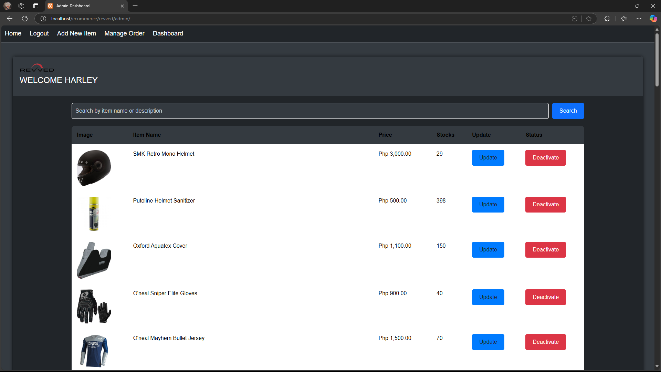Screen dimensions: 661x372
Task: Click Logout in navigation bar
Action: pyautogui.click(x=39, y=33)
